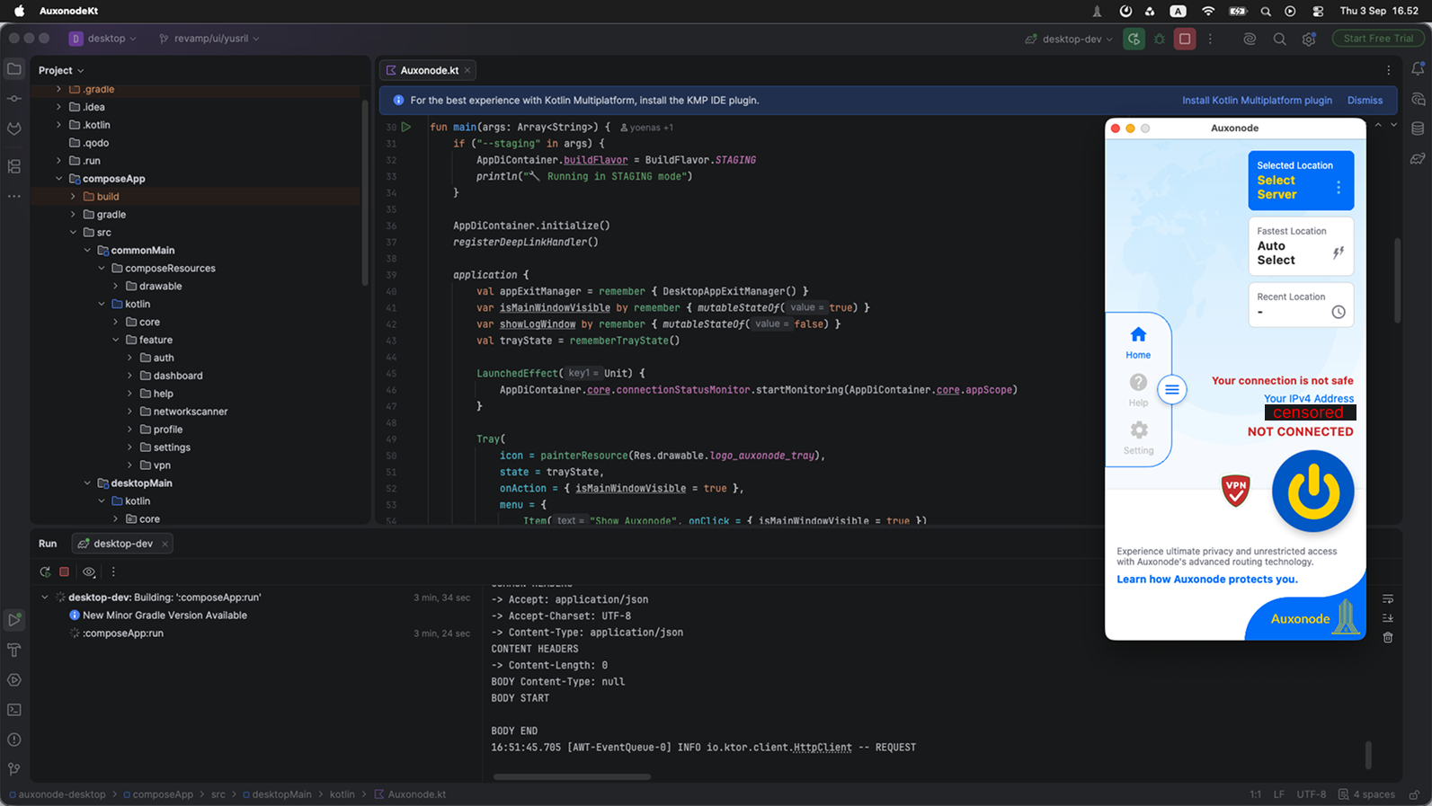Open Setting in Auxonode sidebar
The width and height of the screenshot is (1432, 806).
coord(1138,438)
